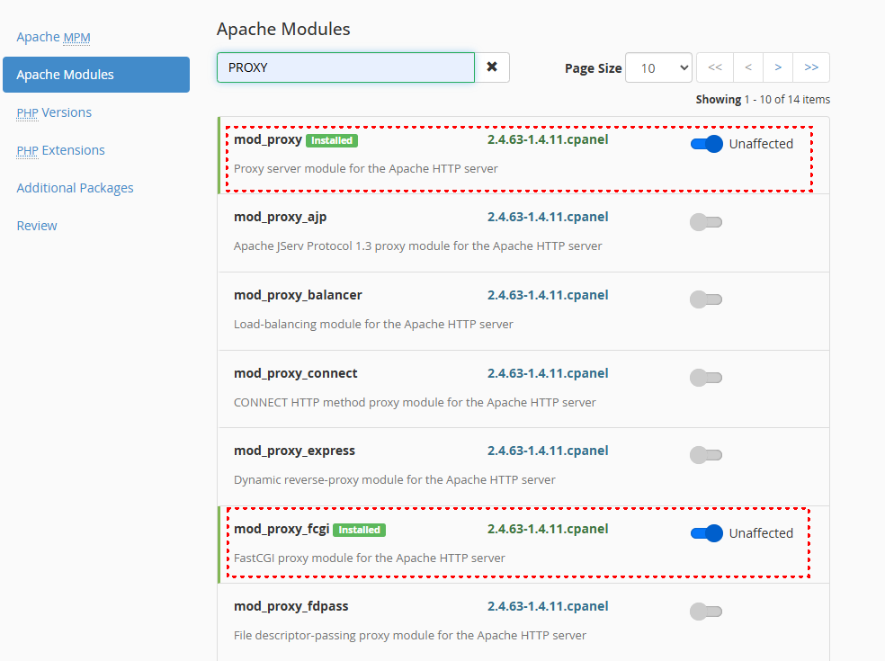Click the 'Apache JServ Protocol 1.3' description

(x=417, y=246)
